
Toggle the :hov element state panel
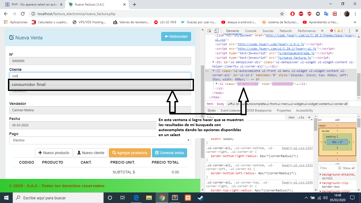click(x=291, y=117)
